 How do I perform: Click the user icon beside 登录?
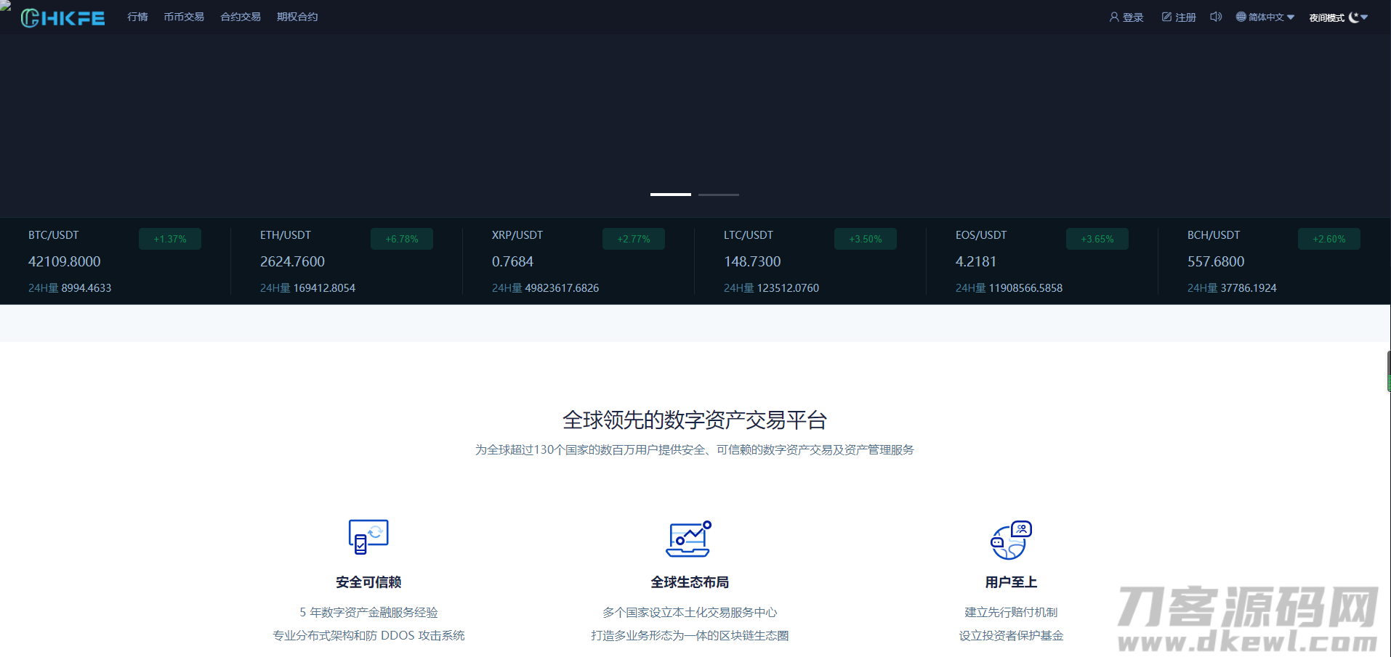pyautogui.click(x=1113, y=17)
